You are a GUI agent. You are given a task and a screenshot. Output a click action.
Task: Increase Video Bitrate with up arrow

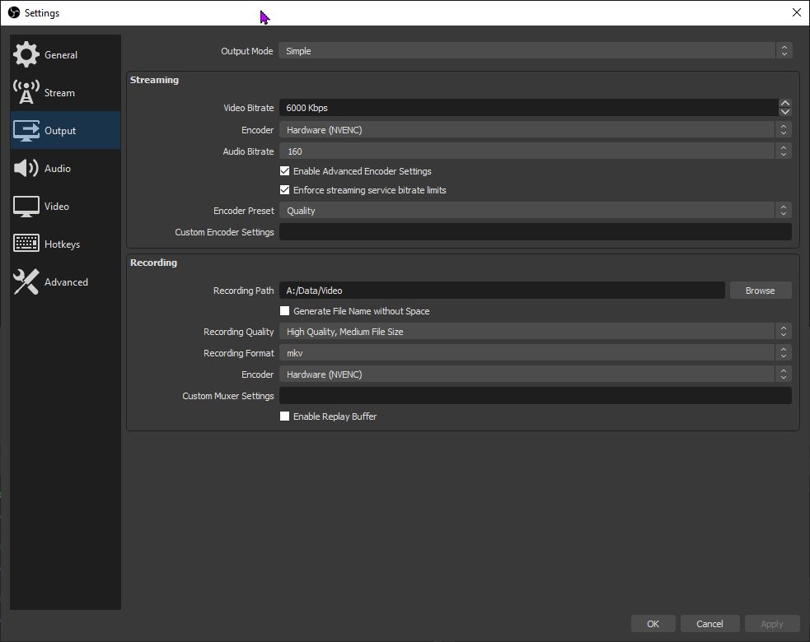[784, 104]
